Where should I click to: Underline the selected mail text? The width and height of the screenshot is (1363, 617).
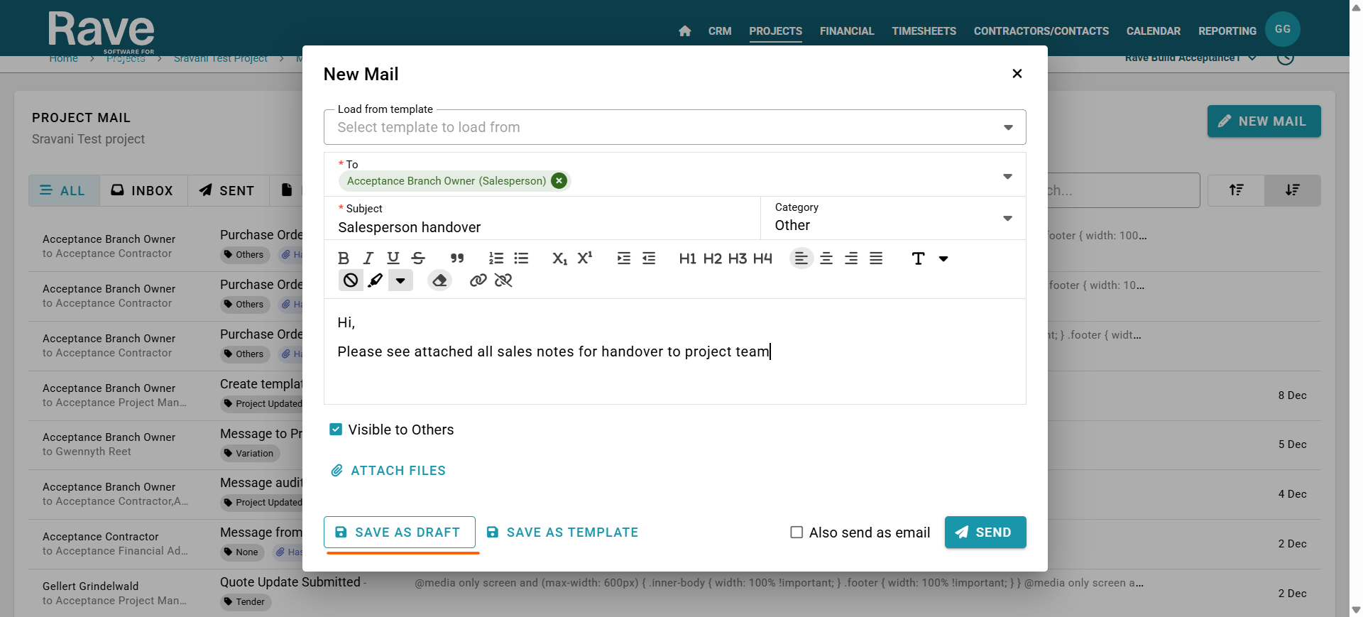(393, 258)
